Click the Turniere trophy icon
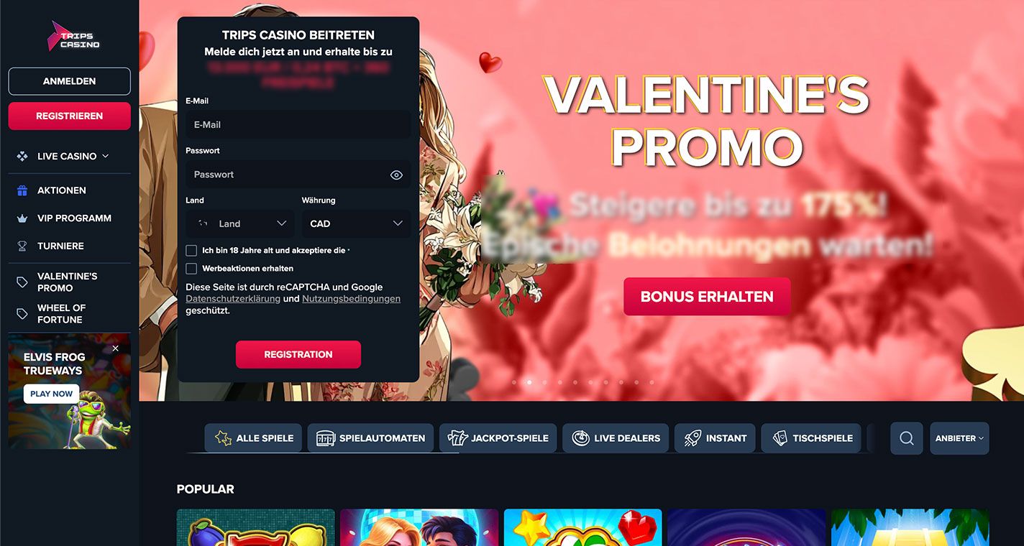 click(x=22, y=246)
